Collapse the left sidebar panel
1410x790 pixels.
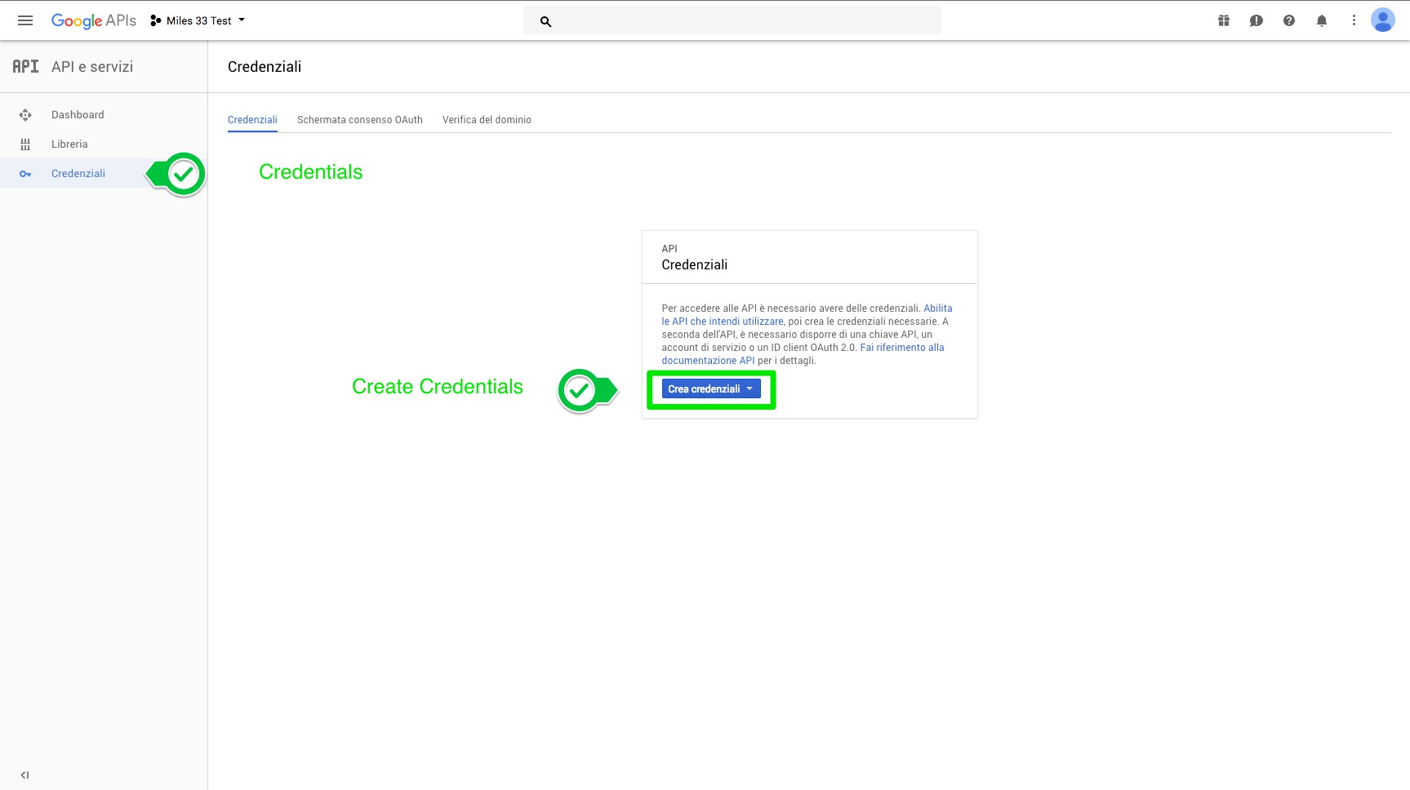point(24,775)
